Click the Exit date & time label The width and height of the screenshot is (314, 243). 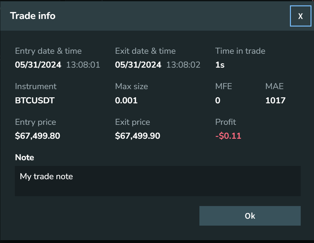145,51
